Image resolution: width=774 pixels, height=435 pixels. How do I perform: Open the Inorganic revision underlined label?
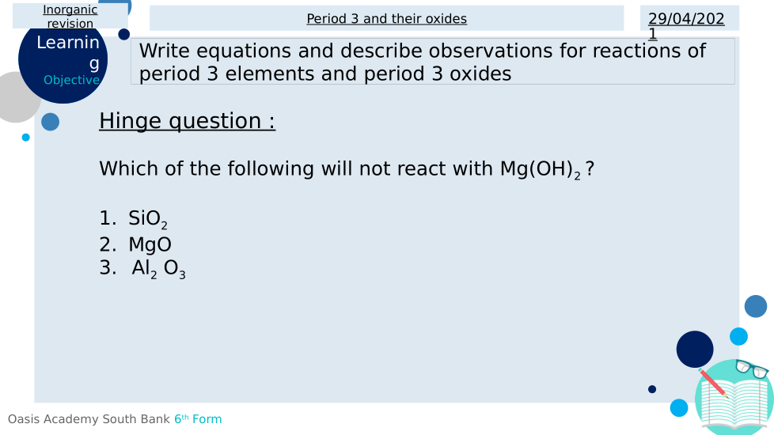70,17
